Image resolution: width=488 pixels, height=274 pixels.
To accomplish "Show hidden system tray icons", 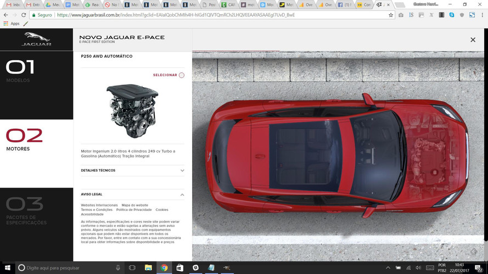I will pos(388,268).
